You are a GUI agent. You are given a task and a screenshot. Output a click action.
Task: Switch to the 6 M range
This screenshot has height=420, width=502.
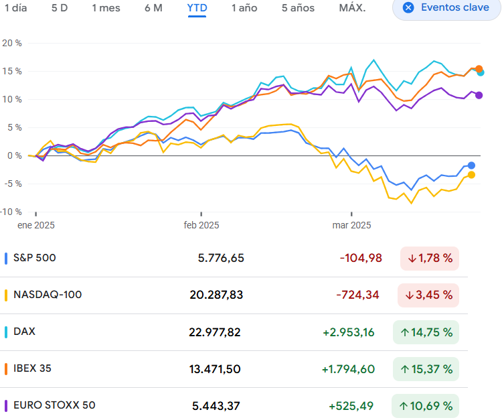(x=153, y=8)
